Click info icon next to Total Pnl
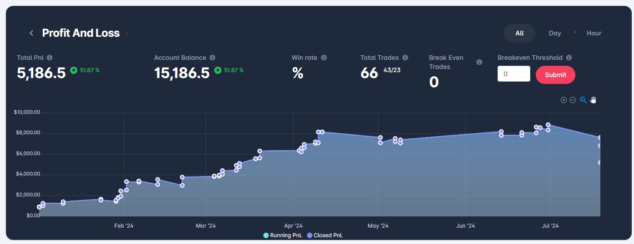Screen dimensions: 634x244 tap(50, 58)
